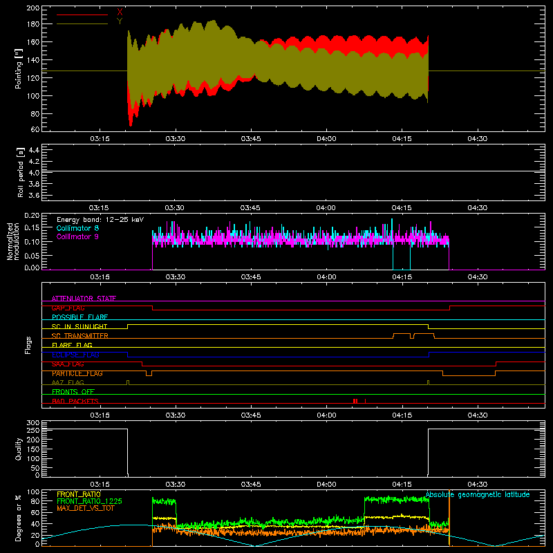This screenshot has height=553, width=553.
Task: Select the SAA_FLAG label
Action: click(x=68, y=364)
